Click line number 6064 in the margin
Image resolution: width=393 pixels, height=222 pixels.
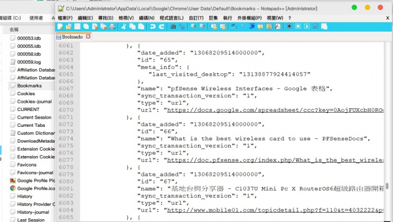(66, 67)
